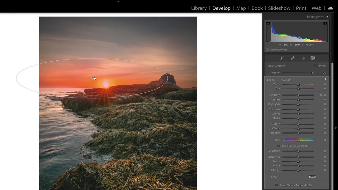This screenshot has height=190, width=338.
Task: Collapse the right panel side arrow
Action: 336,128
